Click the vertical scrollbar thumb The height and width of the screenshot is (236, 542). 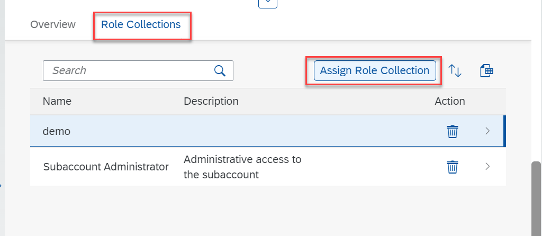[536, 198]
